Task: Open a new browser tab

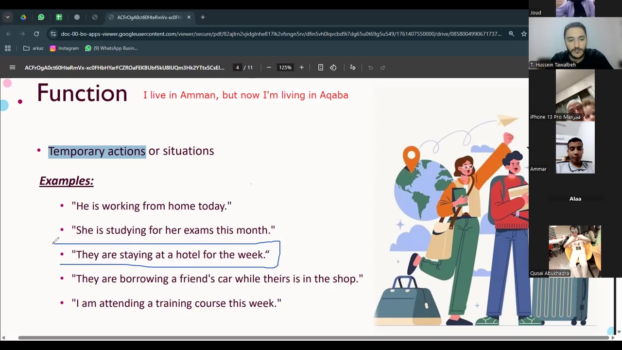Action: (203, 17)
